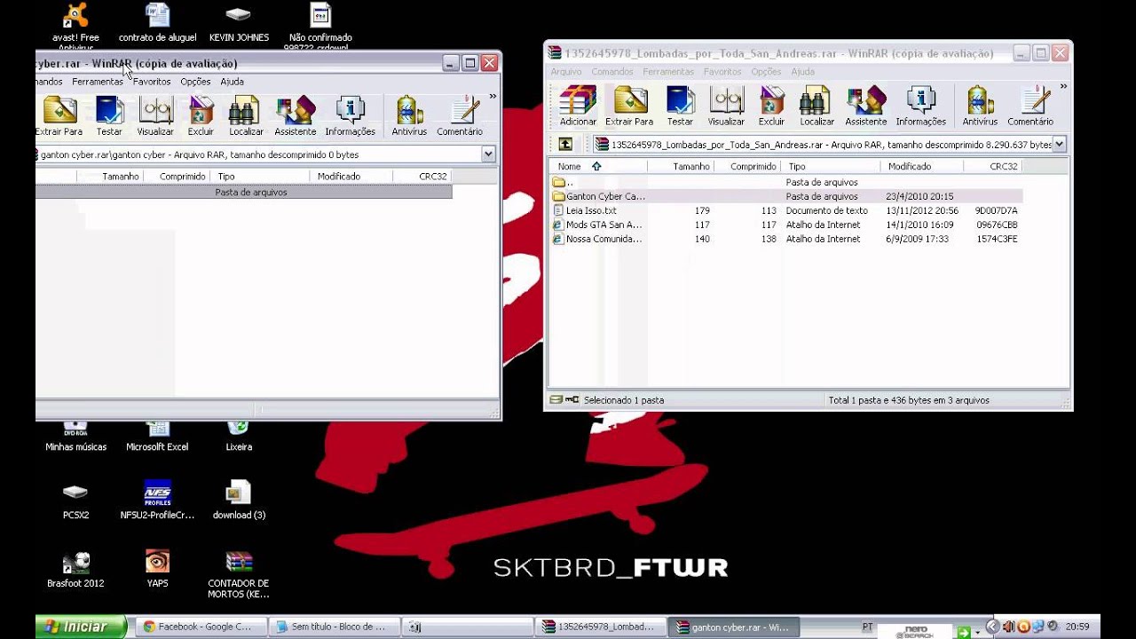Viewport: 1136px width, 639px height.
Task: Click Excluir icon in ganton cyber window
Action: [x=201, y=115]
